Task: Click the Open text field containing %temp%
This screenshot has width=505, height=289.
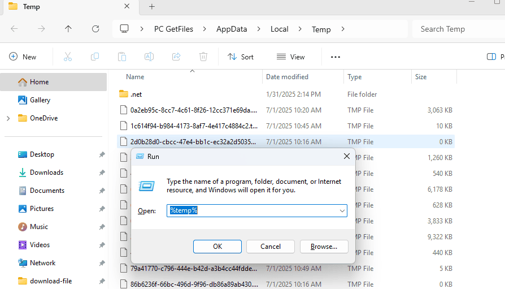Action: [256, 210]
